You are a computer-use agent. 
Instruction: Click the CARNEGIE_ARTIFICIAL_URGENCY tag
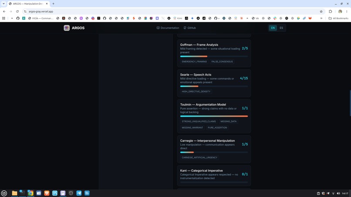[199, 158]
